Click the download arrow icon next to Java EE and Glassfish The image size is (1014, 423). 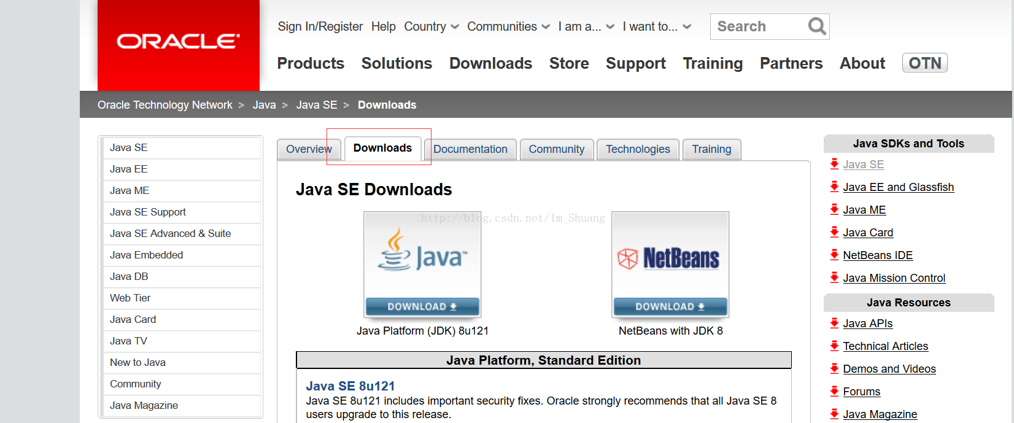(x=834, y=187)
